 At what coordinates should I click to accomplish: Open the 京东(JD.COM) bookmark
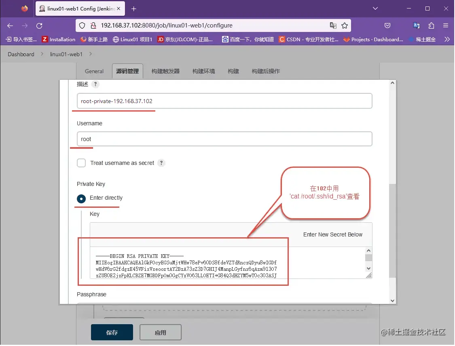(185, 40)
